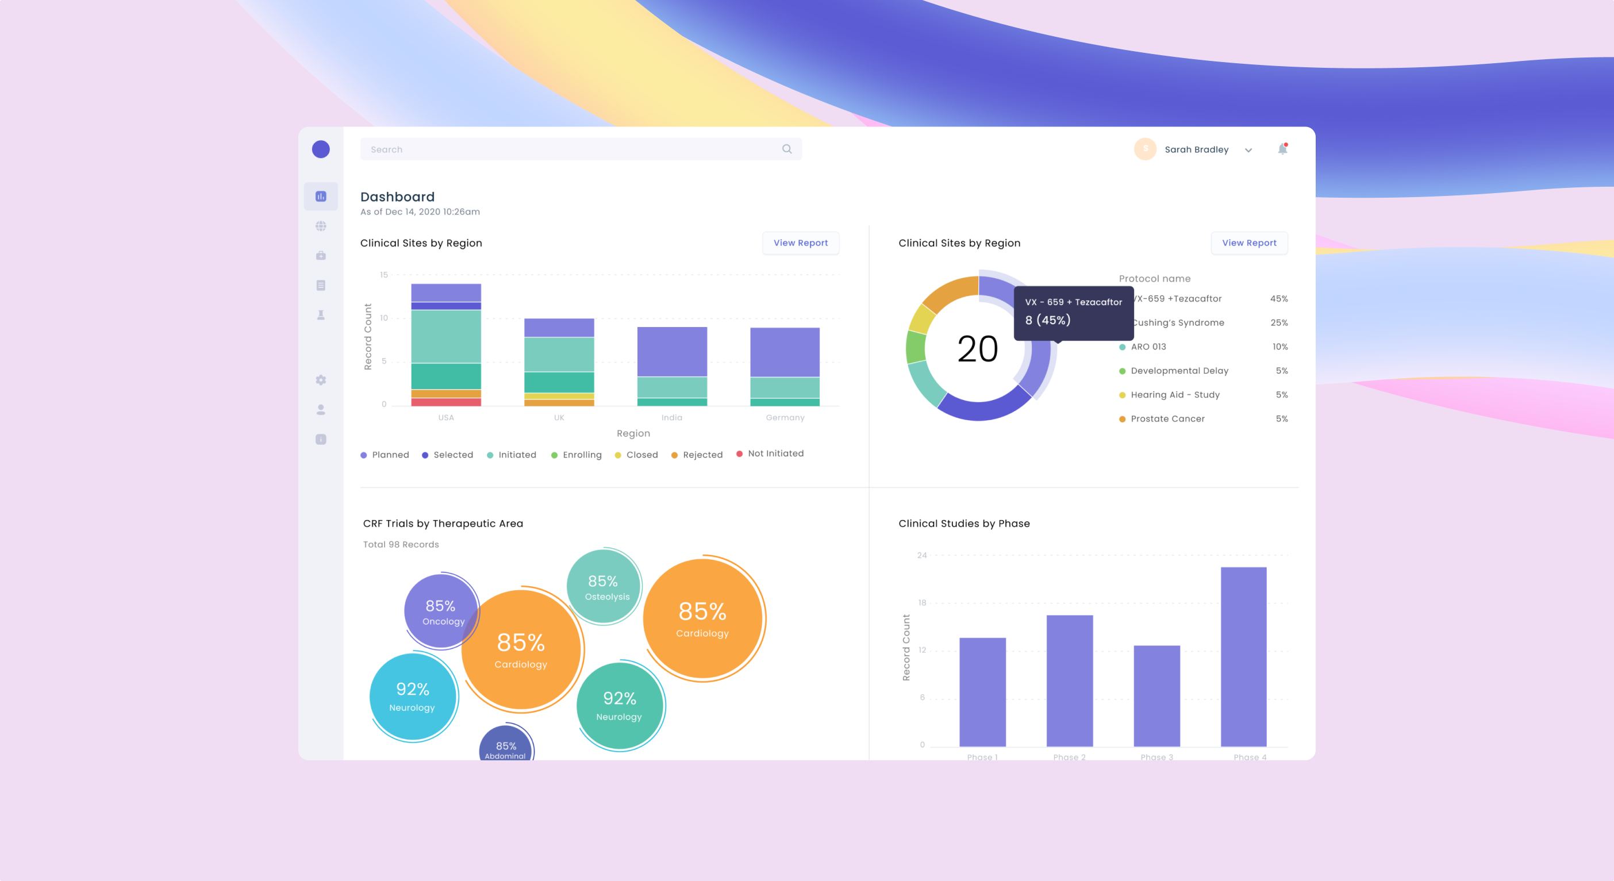
Task: Open the documents icon in the sidebar
Action: pos(321,284)
